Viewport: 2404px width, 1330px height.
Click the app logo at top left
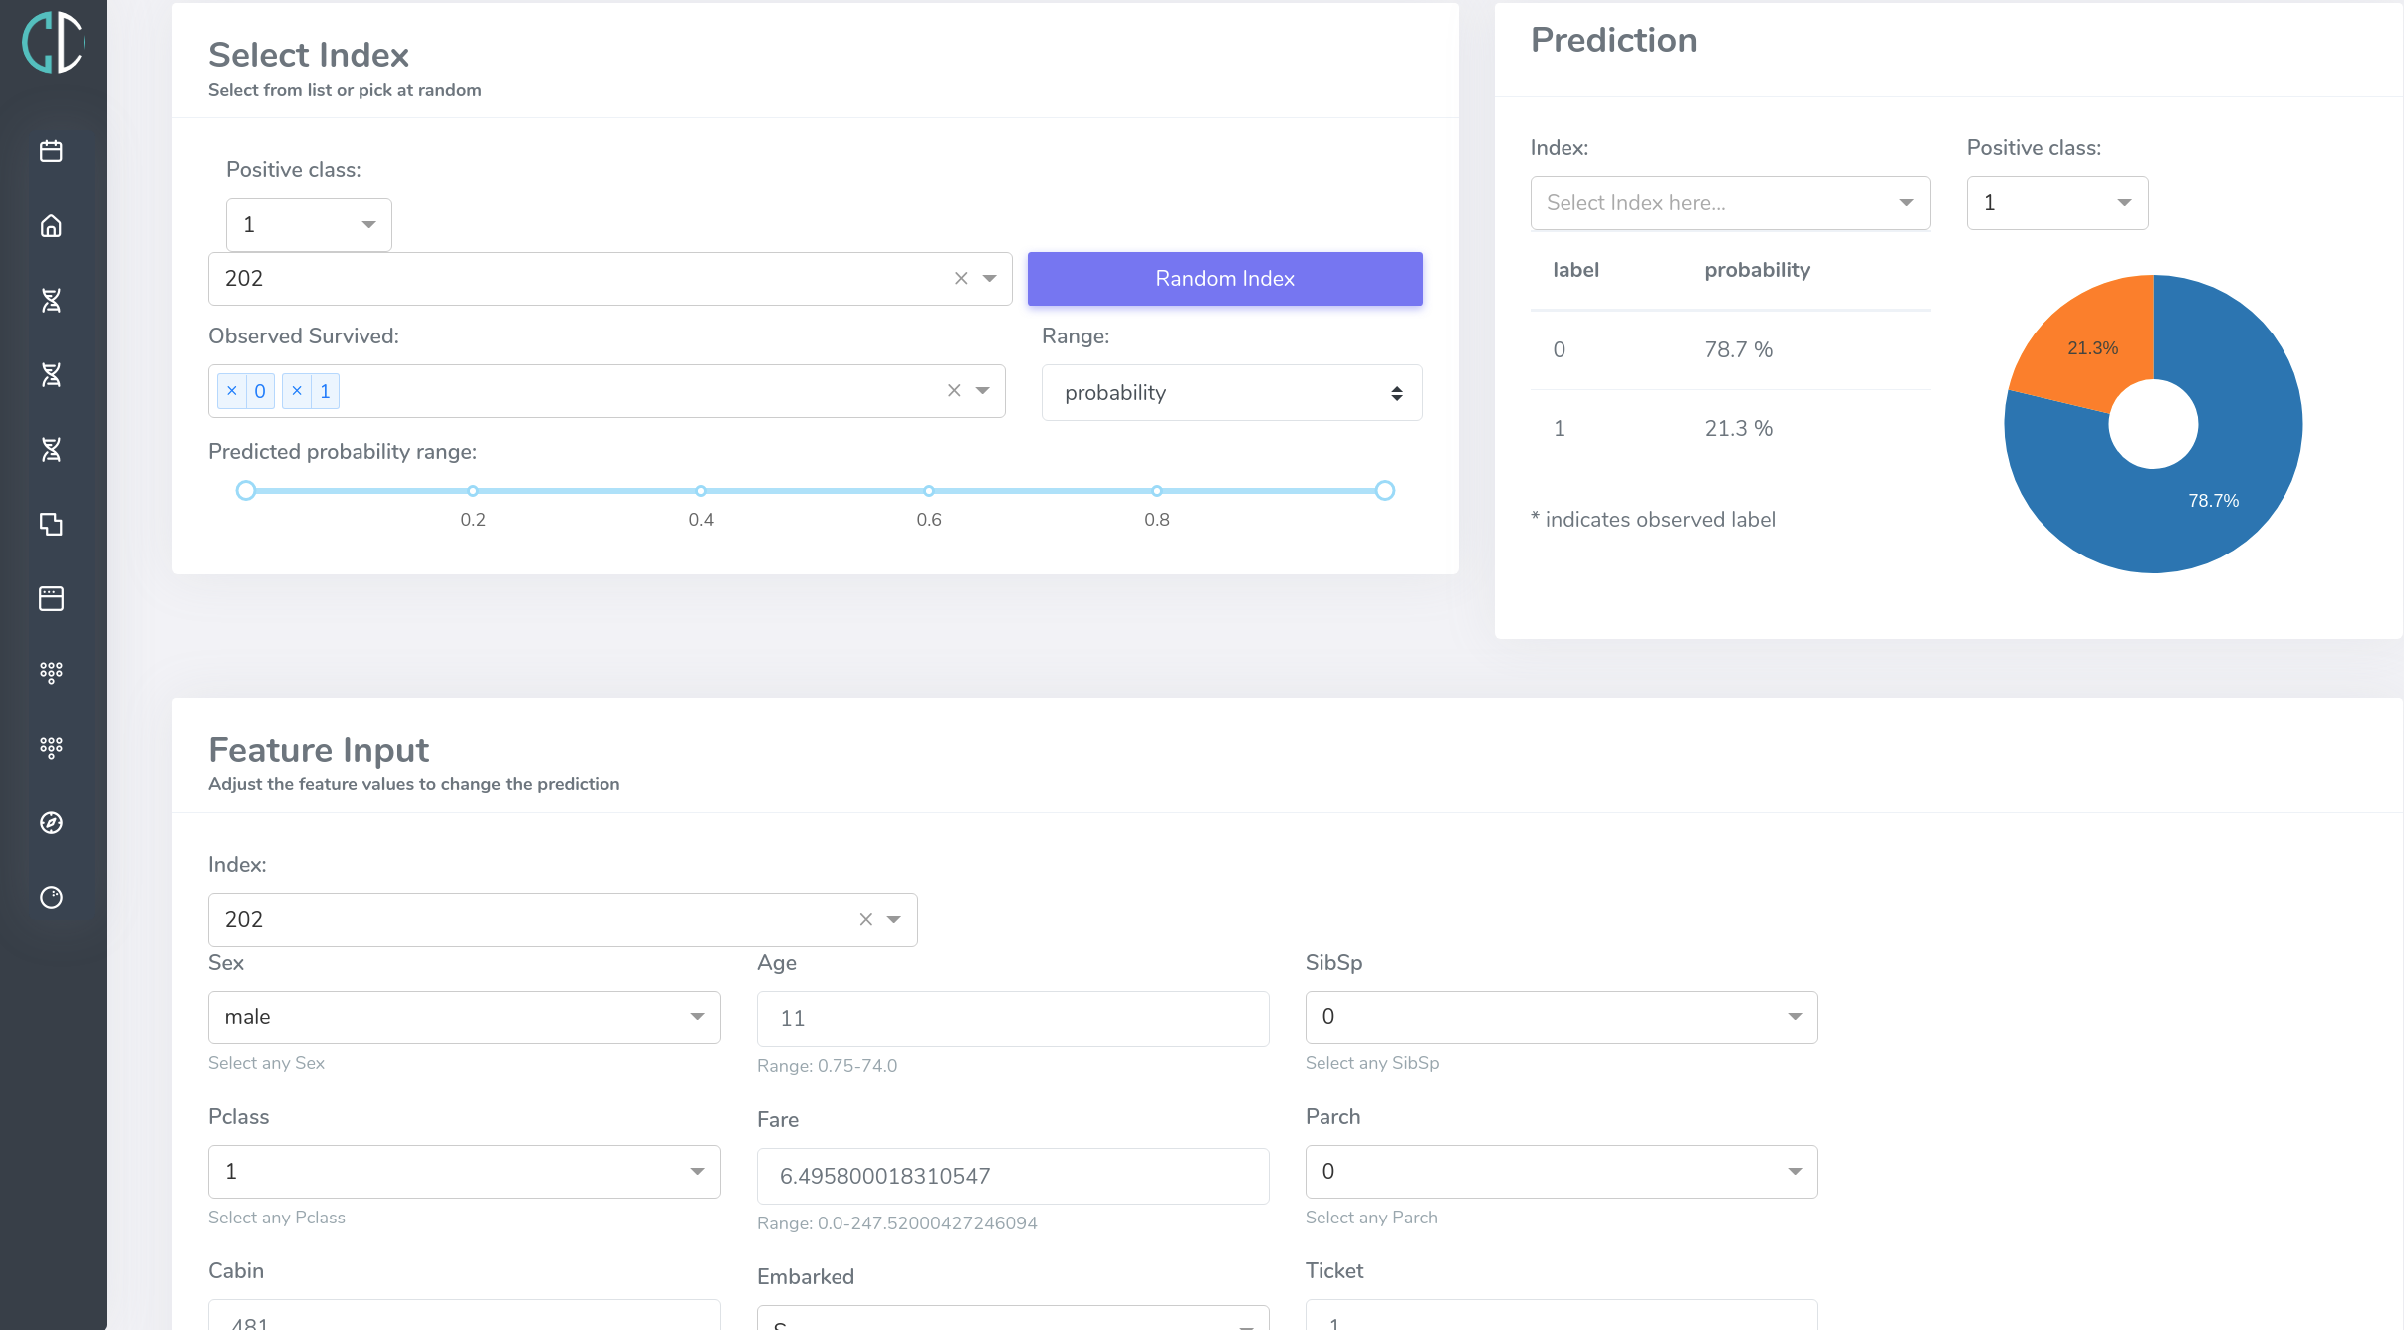[53, 42]
